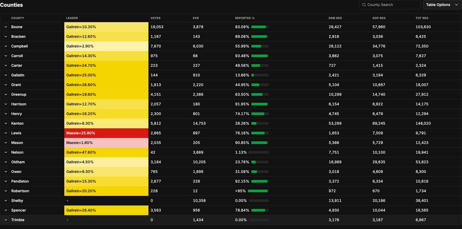Expand the Bracken county row
Viewport: 462px width, 229px height.
[6, 37]
